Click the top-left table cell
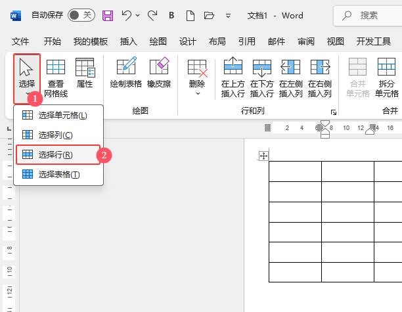This screenshot has width=402, height=312. tap(295, 171)
